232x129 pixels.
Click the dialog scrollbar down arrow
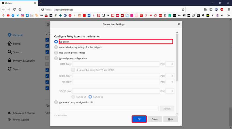click(x=177, y=114)
